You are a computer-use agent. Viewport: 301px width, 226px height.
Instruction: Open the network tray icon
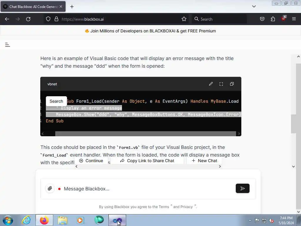(264, 220)
